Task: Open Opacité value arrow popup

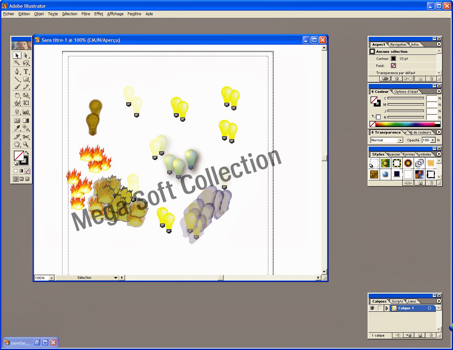Action: (433, 140)
